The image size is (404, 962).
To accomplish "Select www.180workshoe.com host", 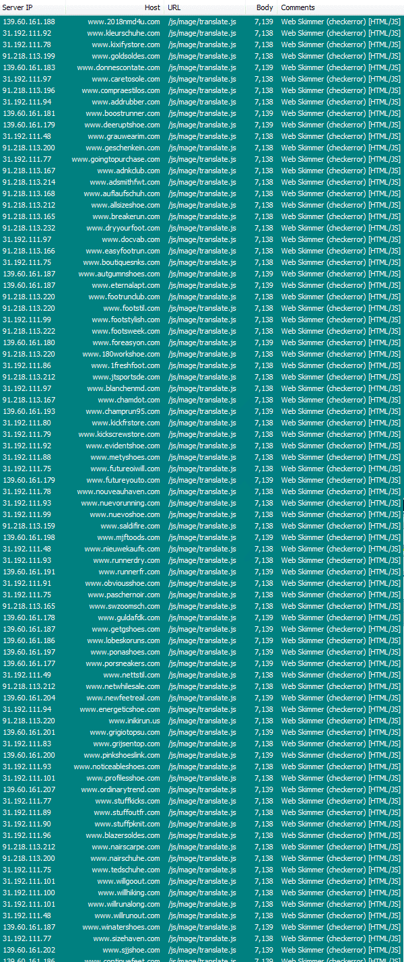I will tap(121, 354).
